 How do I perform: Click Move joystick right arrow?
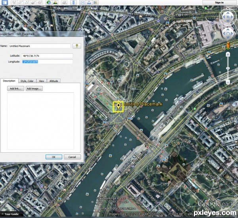(232, 33)
